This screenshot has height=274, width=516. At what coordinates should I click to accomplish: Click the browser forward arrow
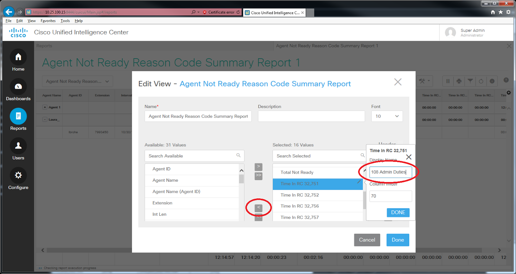[20, 12]
